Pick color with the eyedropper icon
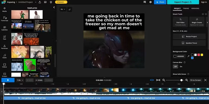 188,56
